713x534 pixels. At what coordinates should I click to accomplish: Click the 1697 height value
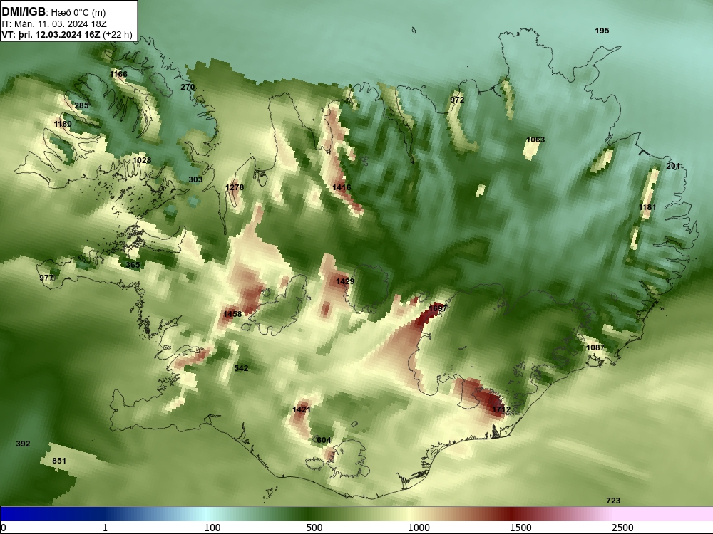point(438,308)
